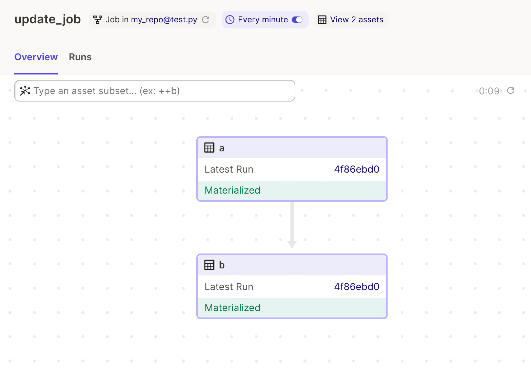Toggle the Every minute schedule switch

point(297,20)
